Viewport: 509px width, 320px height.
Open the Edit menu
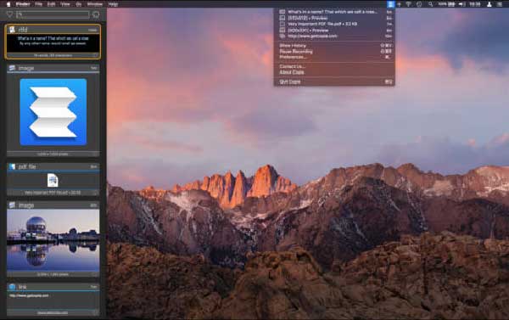click(x=51, y=4)
